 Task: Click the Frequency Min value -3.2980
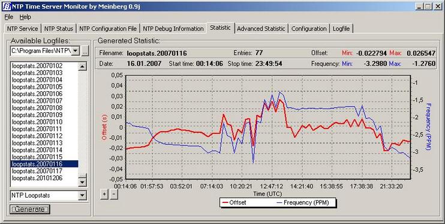tap(375, 64)
